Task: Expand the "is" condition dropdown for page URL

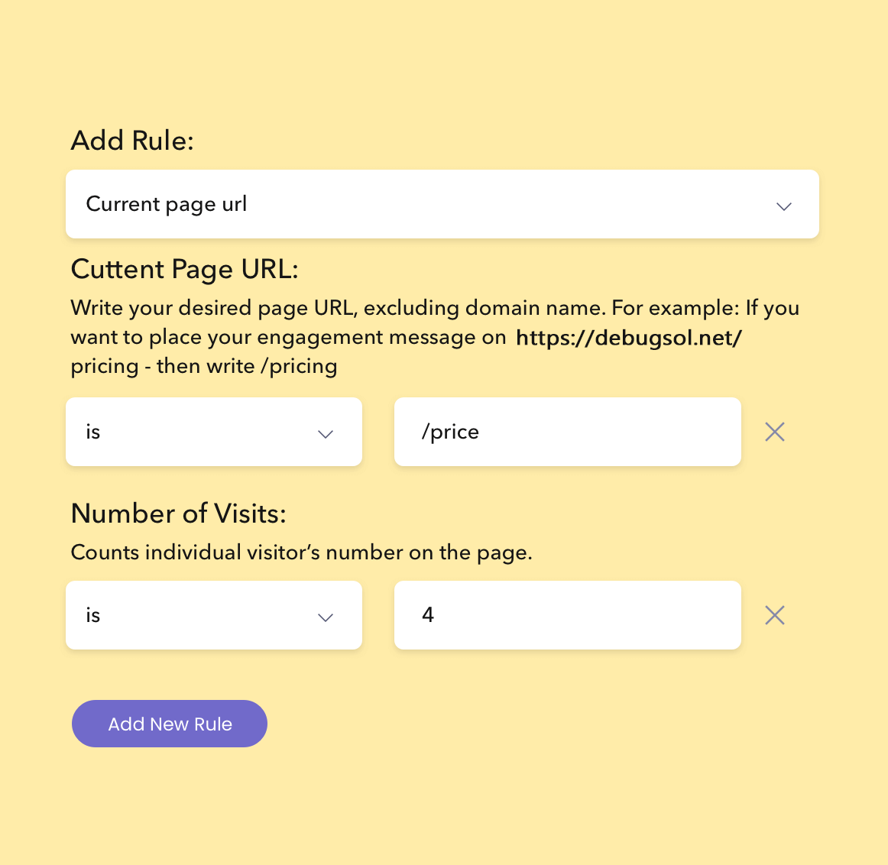Action: (x=213, y=432)
